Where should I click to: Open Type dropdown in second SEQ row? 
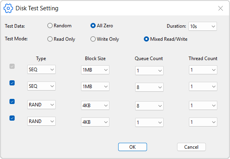(41, 86)
